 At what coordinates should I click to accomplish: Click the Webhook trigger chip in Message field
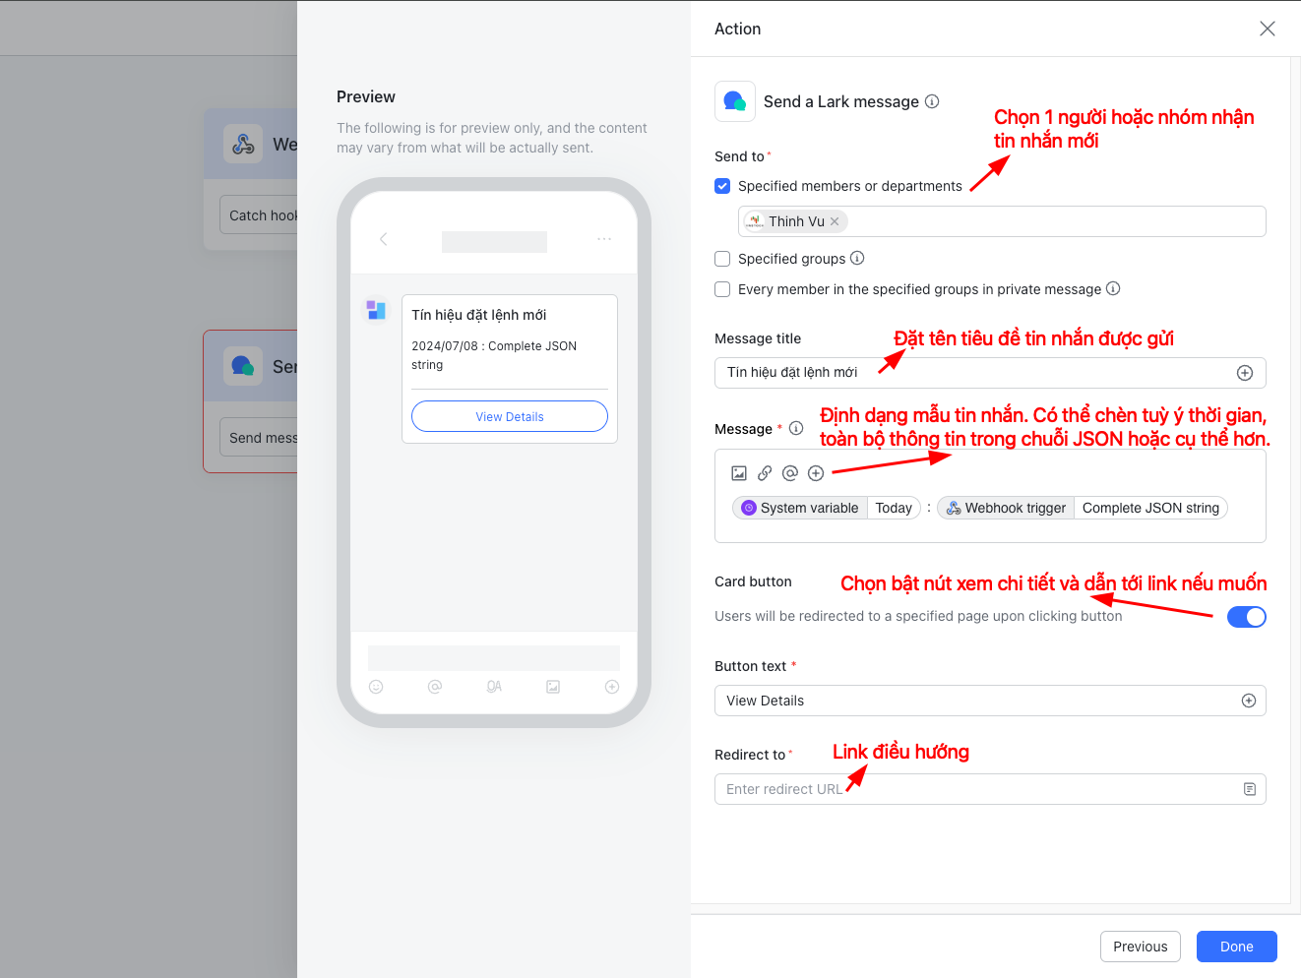(1005, 507)
